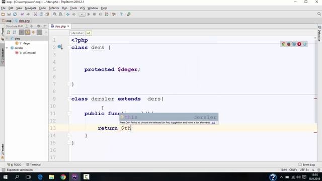Click the last toolbar icon after Help
322x181 pixels.
point(129,14)
